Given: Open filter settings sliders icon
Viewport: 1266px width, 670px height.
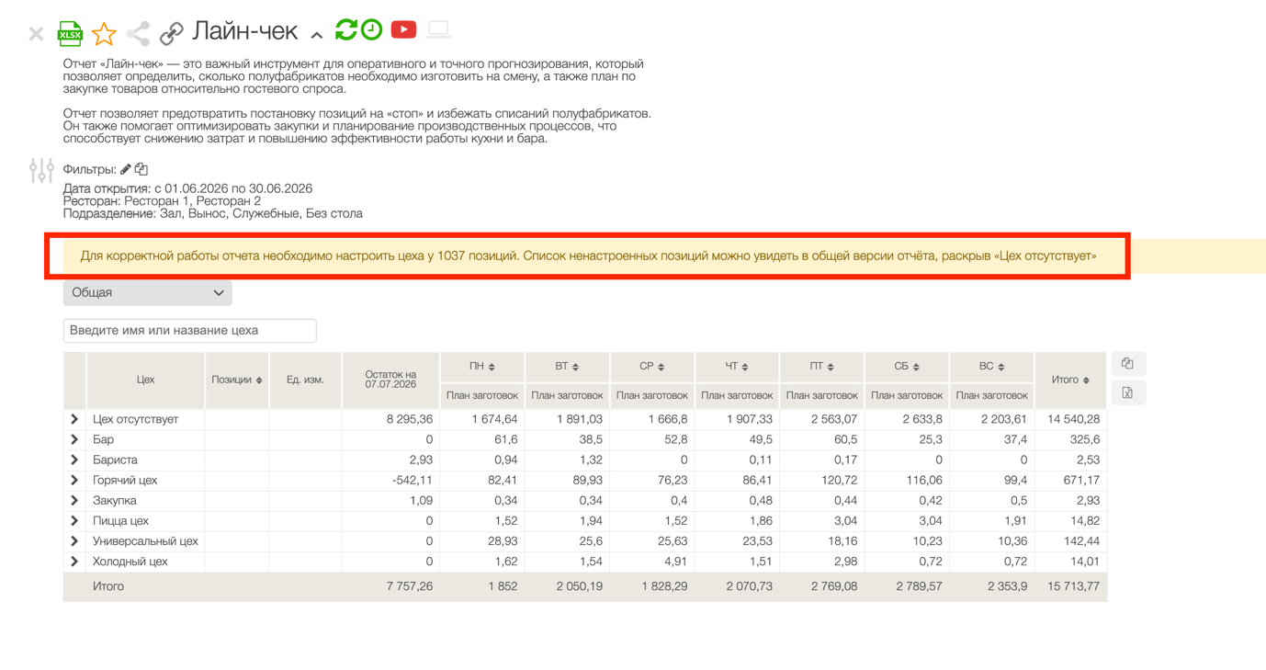Looking at the screenshot, I should 41,170.
